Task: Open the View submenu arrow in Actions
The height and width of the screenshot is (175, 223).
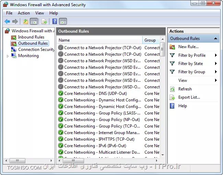Action: (x=216, y=80)
